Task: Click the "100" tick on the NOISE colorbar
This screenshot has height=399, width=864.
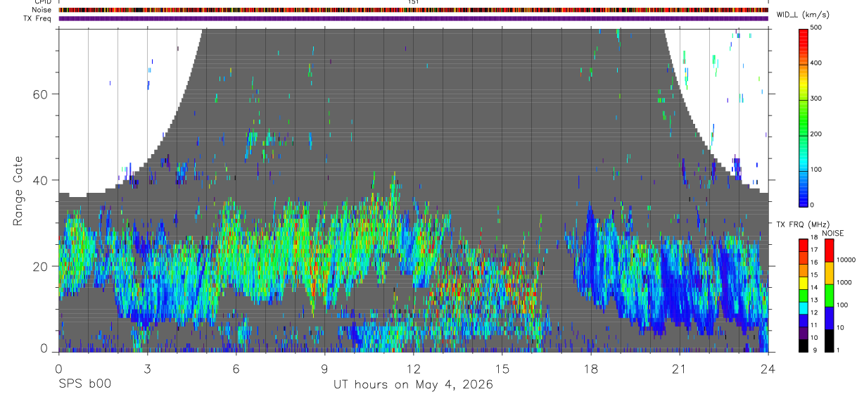Action: point(841,305)
